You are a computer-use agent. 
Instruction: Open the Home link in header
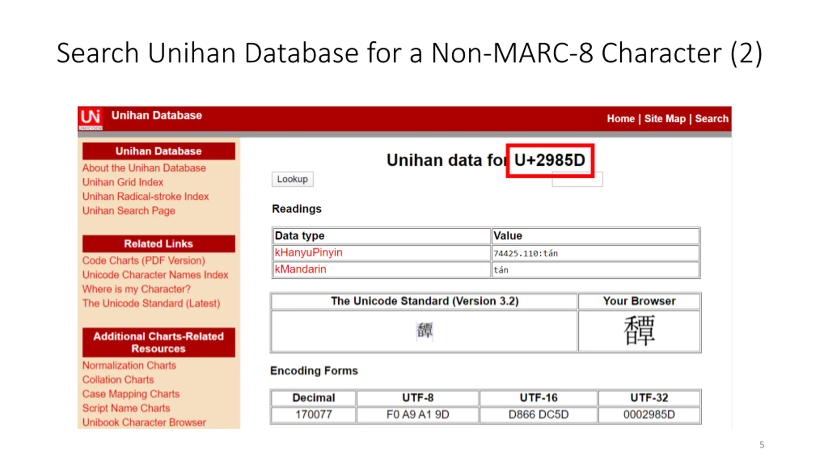620,119
